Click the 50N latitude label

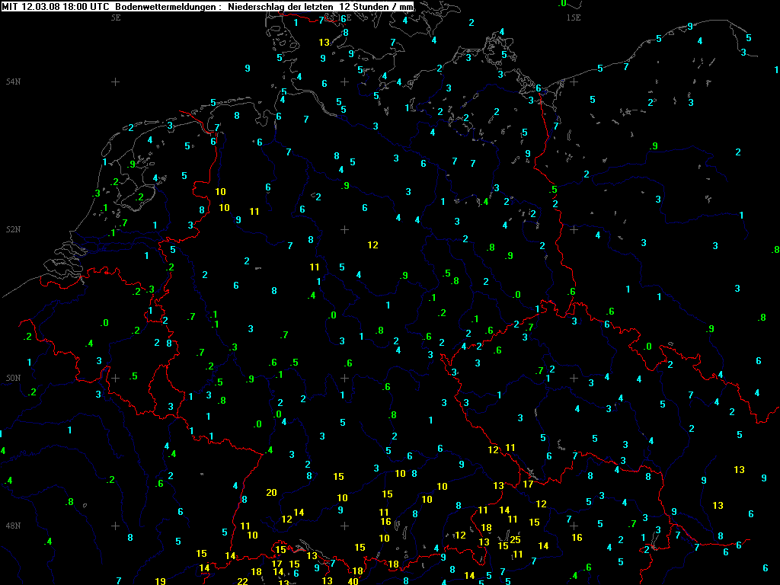pos(13,378)
